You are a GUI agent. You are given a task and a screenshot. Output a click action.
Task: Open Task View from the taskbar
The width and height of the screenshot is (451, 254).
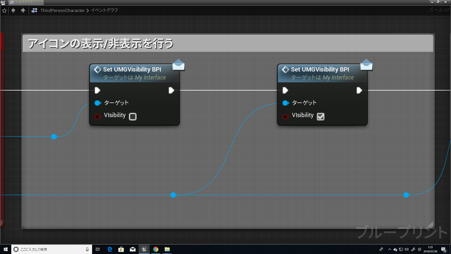click(98, 249)
